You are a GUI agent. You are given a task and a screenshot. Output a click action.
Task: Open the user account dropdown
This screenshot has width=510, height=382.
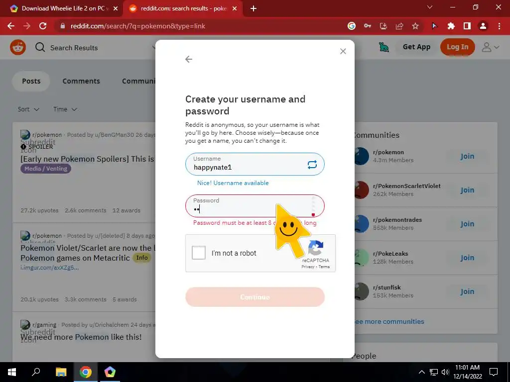pos(491,47)
